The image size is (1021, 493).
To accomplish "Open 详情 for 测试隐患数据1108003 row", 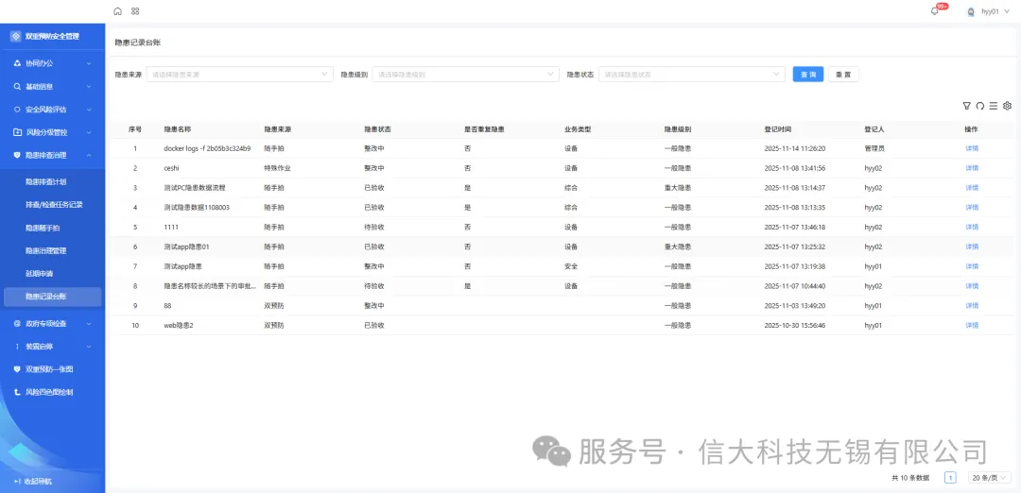I will coord(972,208).
